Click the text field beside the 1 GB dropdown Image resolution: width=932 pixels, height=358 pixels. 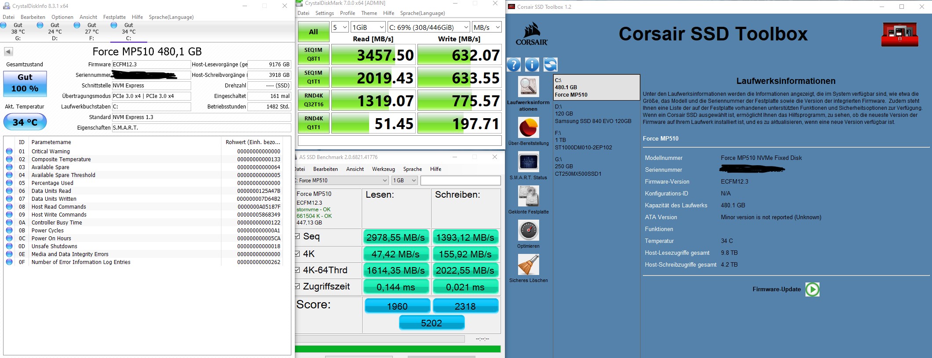coord(461,181)
